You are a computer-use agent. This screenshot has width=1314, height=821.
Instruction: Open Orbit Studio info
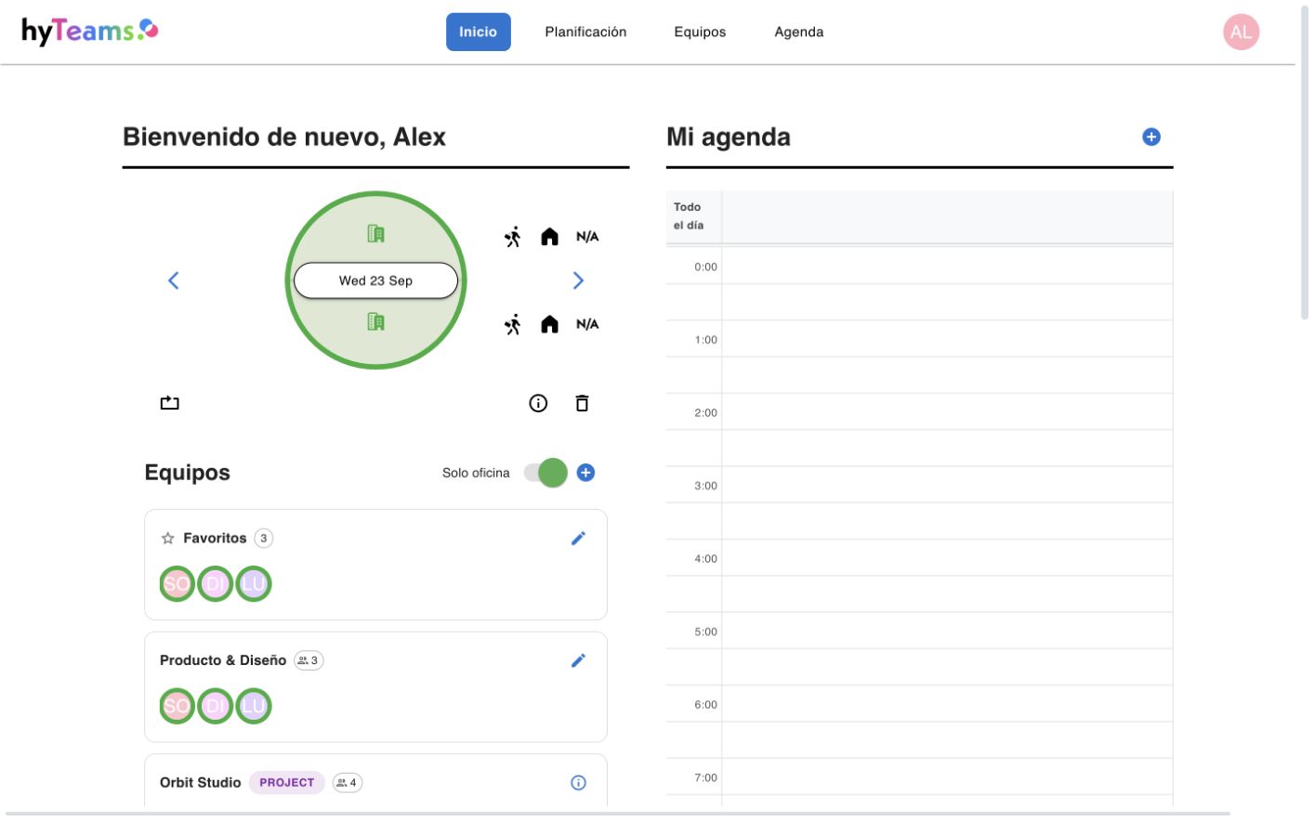tap(578, 783)
